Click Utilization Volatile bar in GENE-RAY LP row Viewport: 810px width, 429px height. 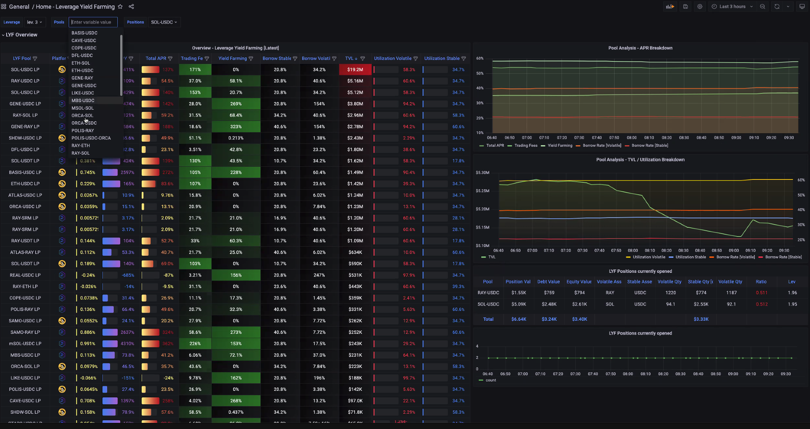point(386,127)
